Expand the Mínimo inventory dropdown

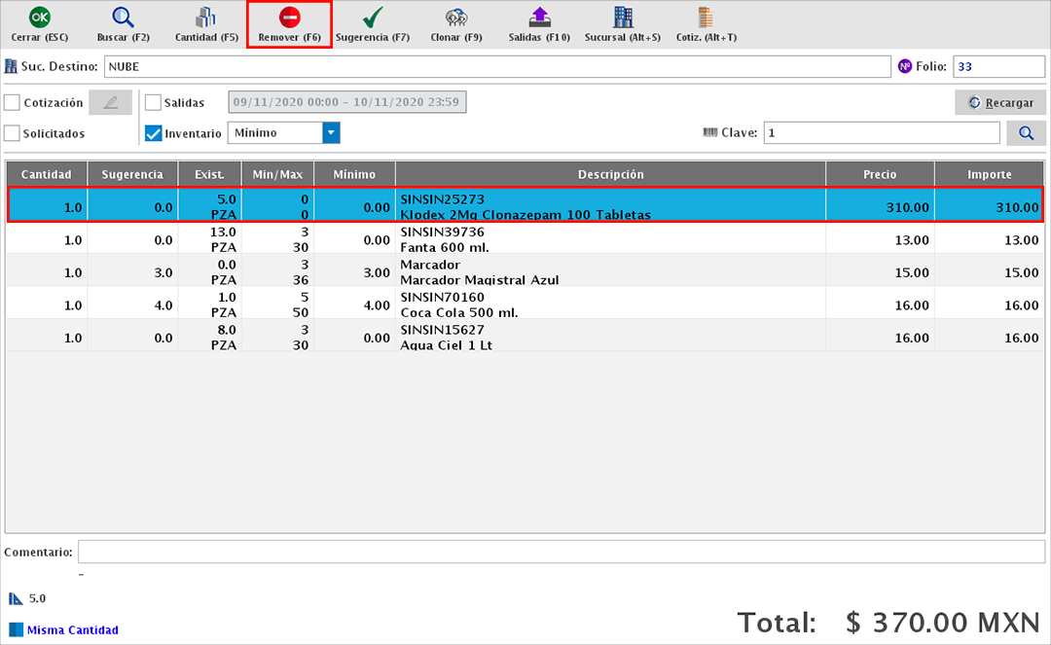[x=331, y=133]
